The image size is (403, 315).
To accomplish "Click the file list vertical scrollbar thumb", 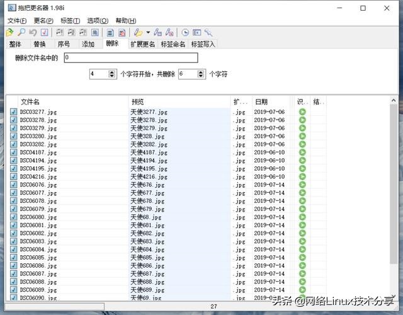I will click(393, 184).
